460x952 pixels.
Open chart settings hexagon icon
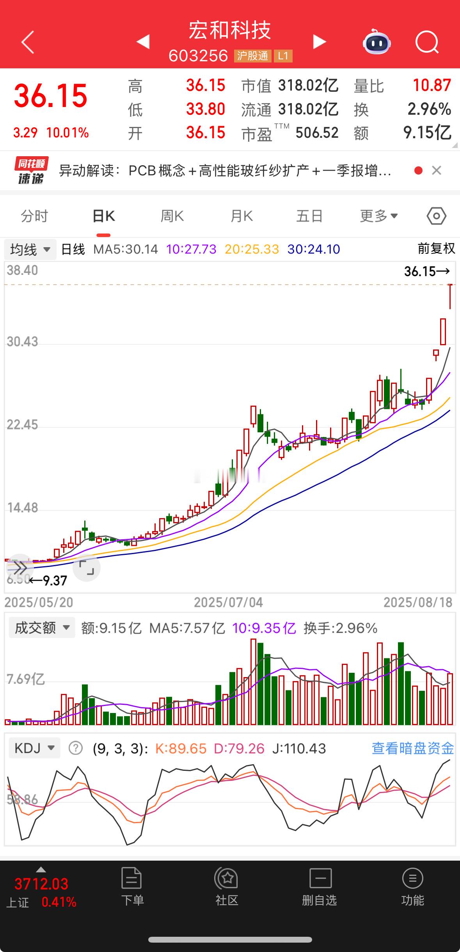tap(436, 216)
